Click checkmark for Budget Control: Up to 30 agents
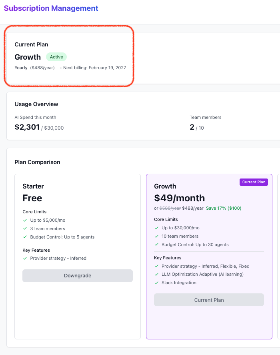Screen dimensions: 280x355 click(x=156, y=245)
